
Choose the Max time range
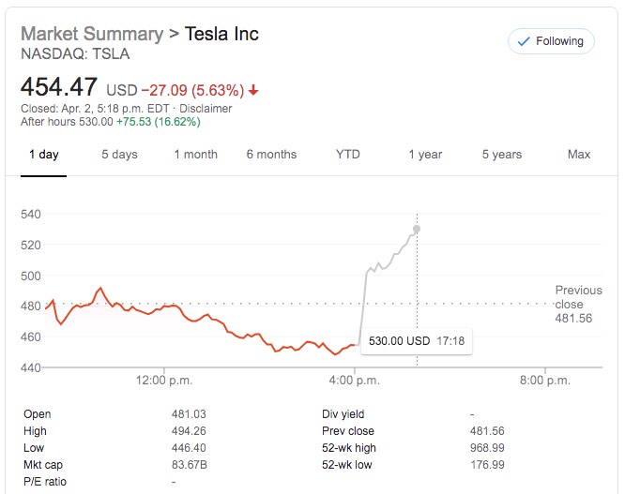(x=579, y=155)
